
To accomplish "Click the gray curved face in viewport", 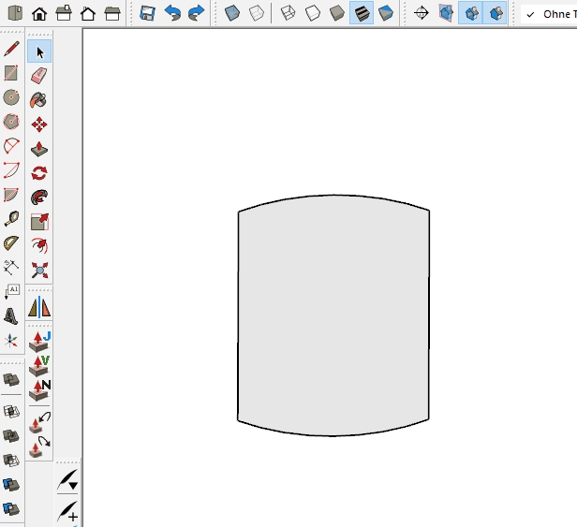I will [x=333, y=314].
